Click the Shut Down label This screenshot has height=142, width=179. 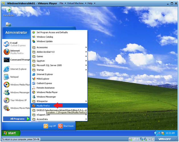(68, 126)
